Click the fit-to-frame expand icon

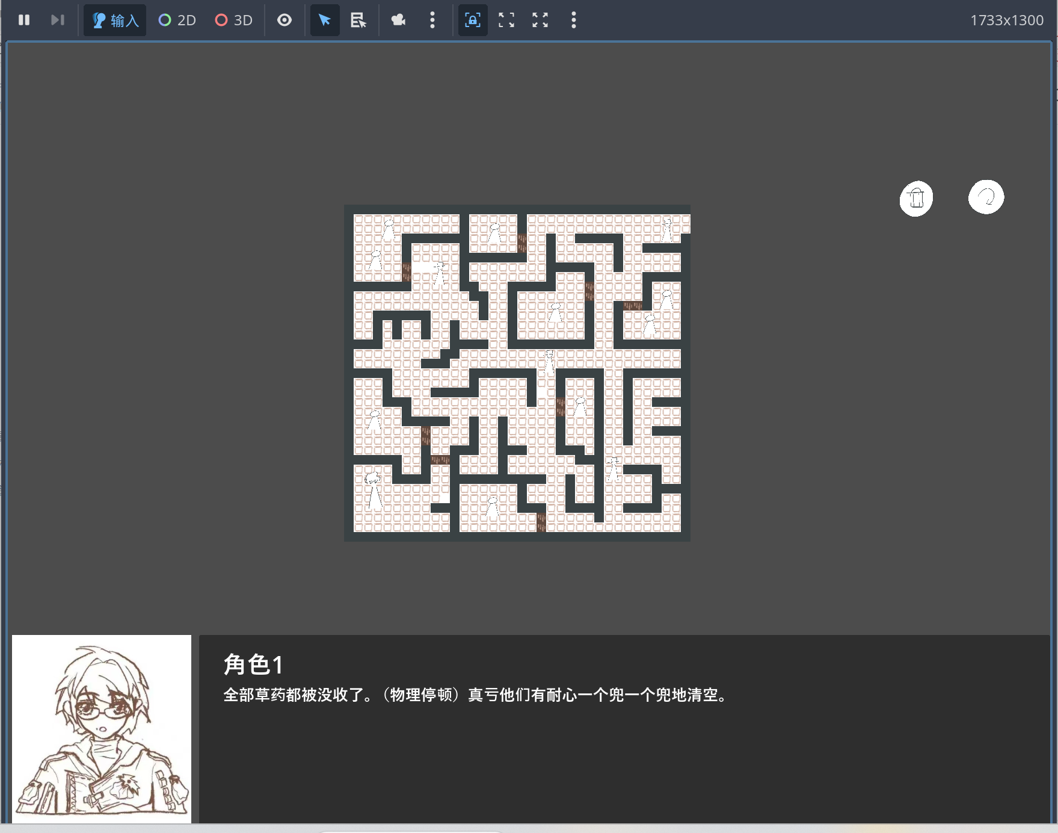(x=506, y=20)
